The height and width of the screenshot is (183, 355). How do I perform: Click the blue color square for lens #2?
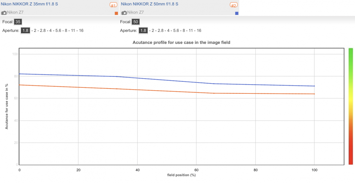237,13
